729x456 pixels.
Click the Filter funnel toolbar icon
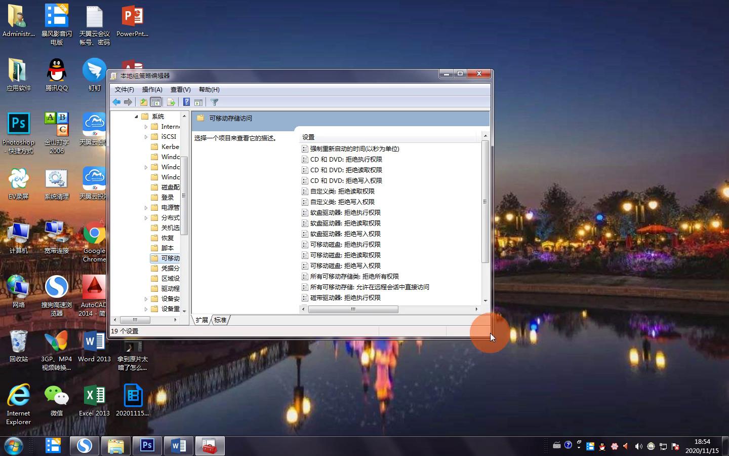tap(215, 102)
